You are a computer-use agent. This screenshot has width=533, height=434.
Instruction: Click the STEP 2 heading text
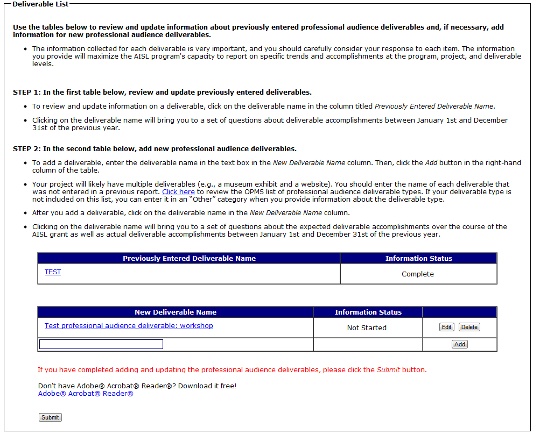(155, 149)
